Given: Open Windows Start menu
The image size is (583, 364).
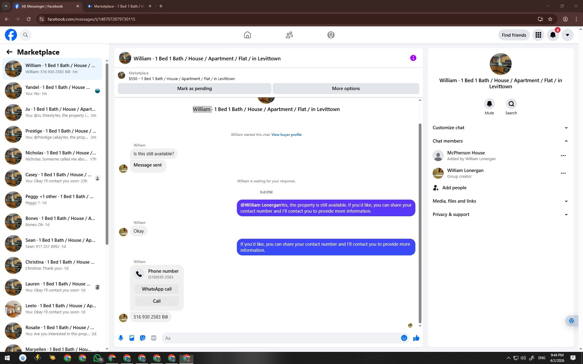Looking at the screenshot, I should coord(7,358).
